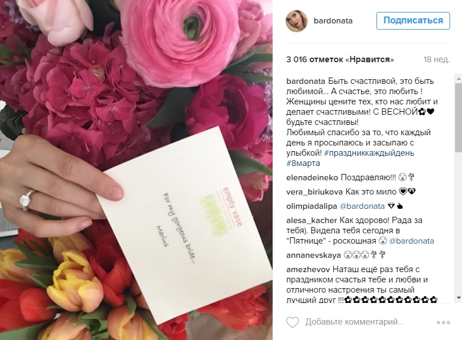View the list of 3 016 likes
462x340 pixels.
pos(340,59)
